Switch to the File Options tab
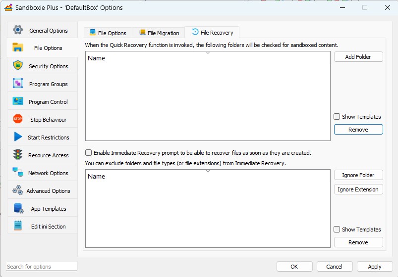Viewport: 398px width, 277px height. (108, 33)
